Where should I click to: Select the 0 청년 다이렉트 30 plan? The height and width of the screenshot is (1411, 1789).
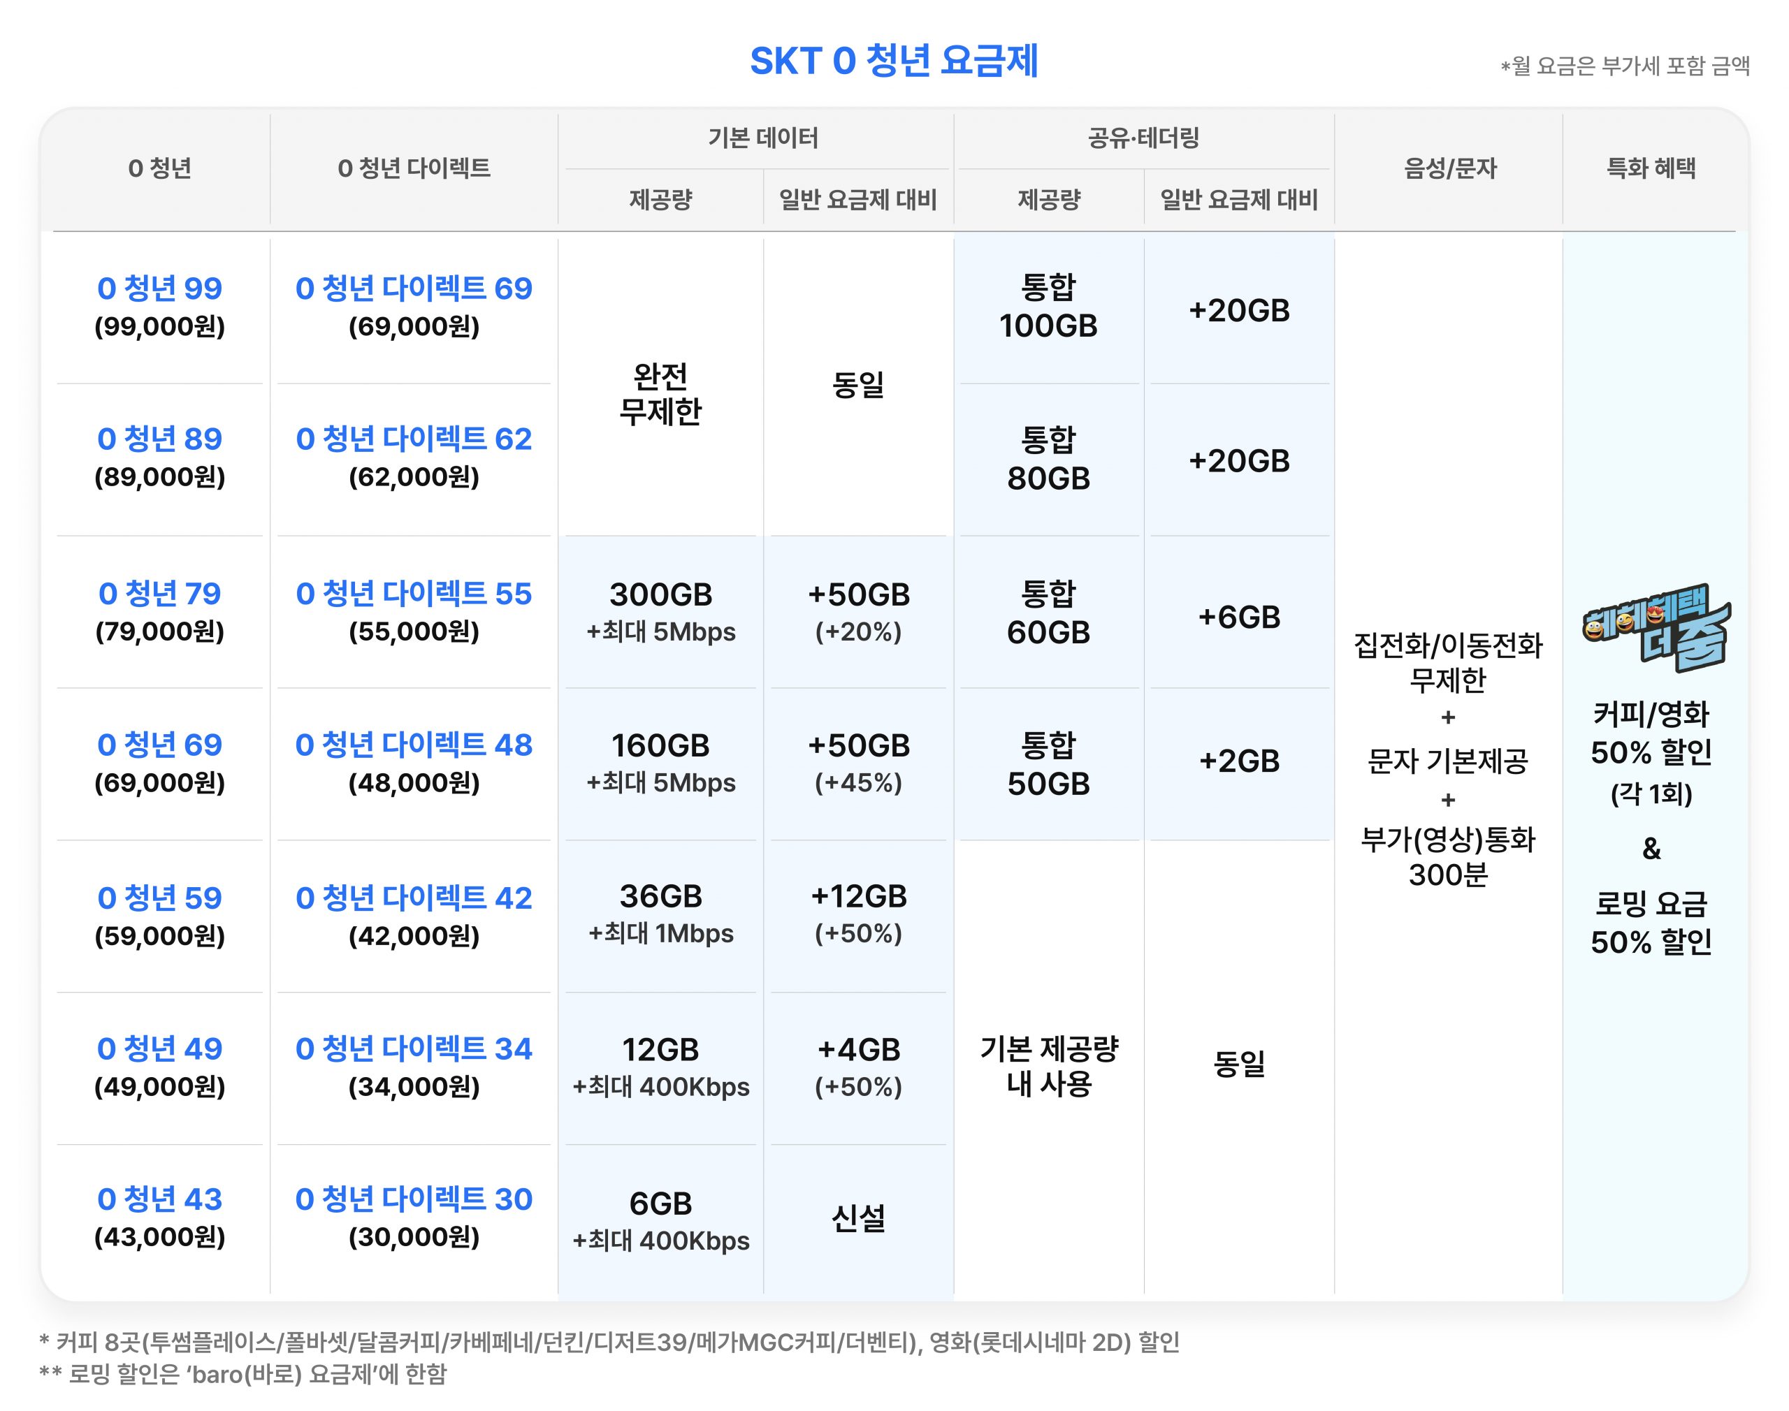tap(413, 1199)
